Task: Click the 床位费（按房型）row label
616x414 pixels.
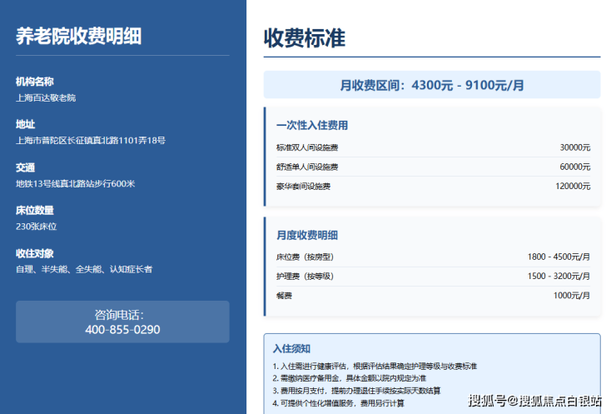Action: coord(305,257)
